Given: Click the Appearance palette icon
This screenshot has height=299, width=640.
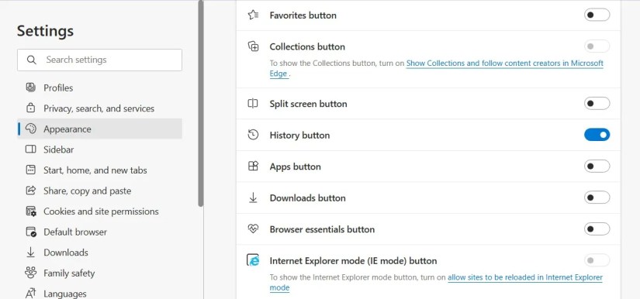Looking at the screenshot, I should [30, 129].
